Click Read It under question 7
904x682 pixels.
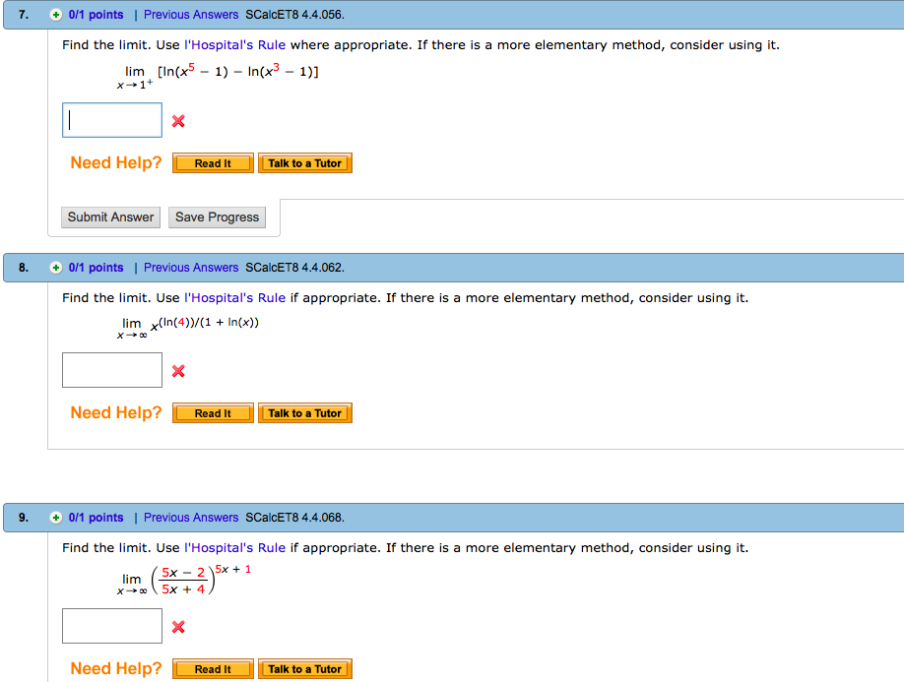coord(212,162)
